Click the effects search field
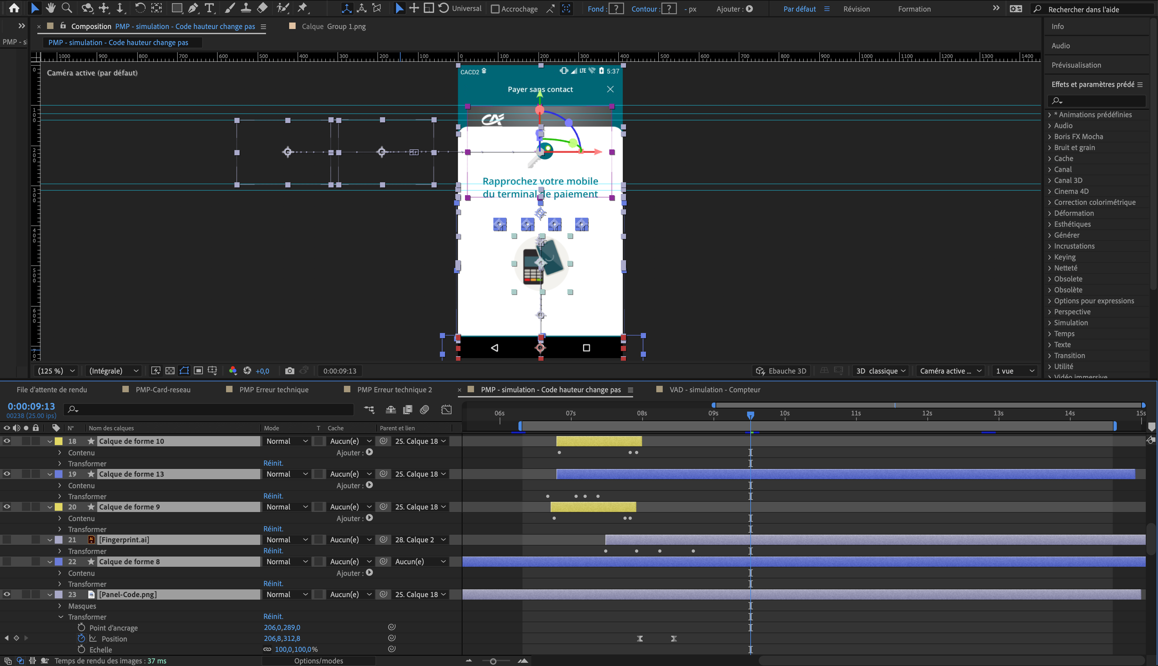 (1096, 100)
